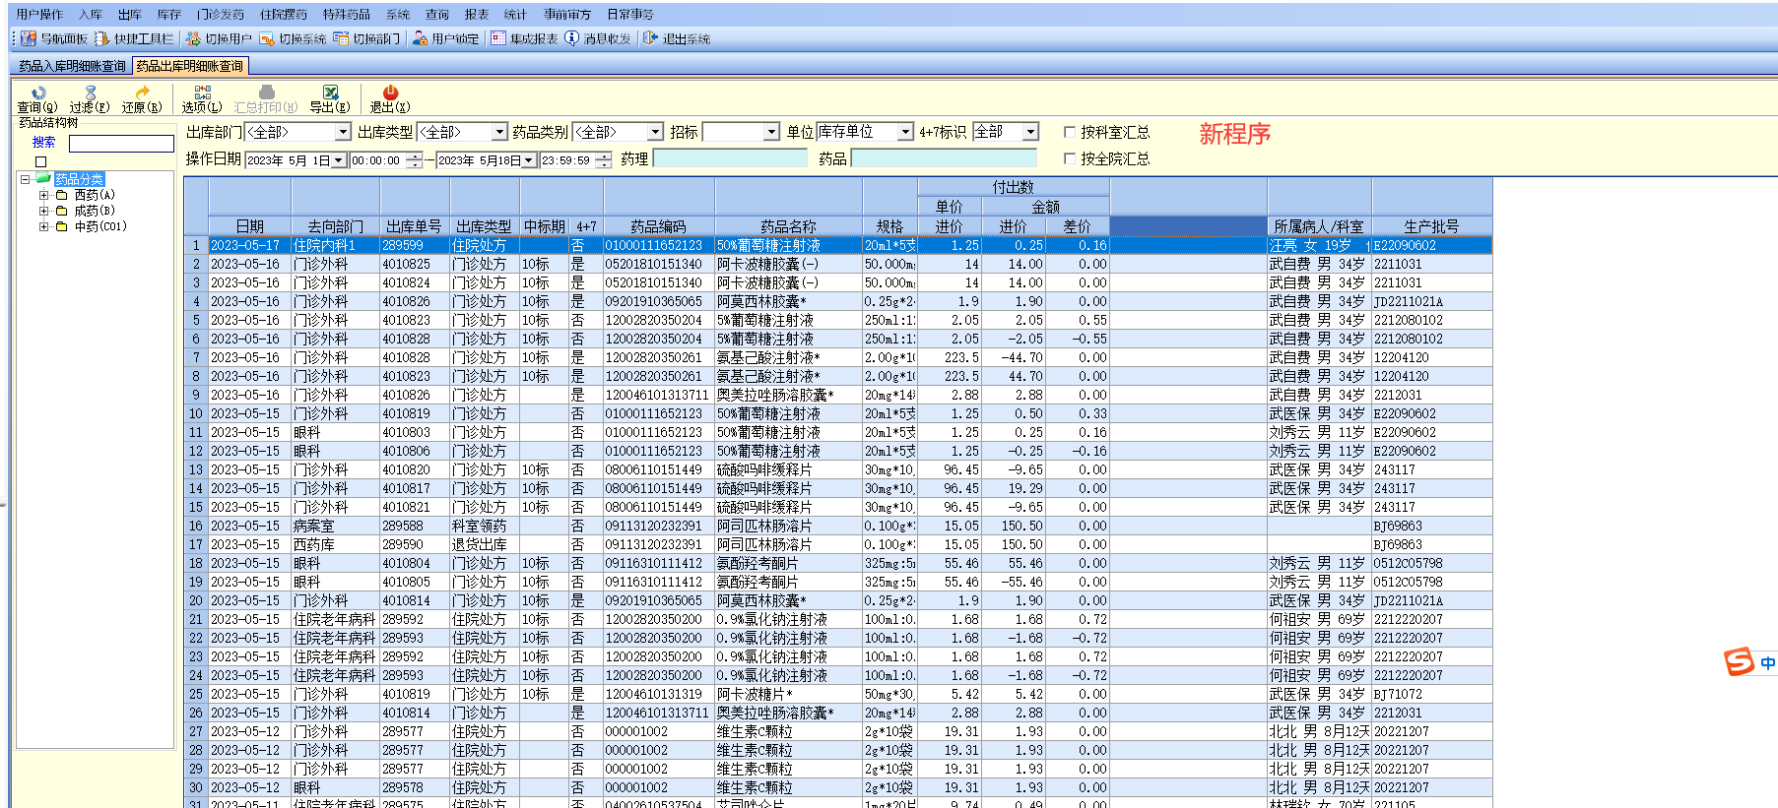Click the 药理 input field
1778x808 pixels.
point(730,158)
